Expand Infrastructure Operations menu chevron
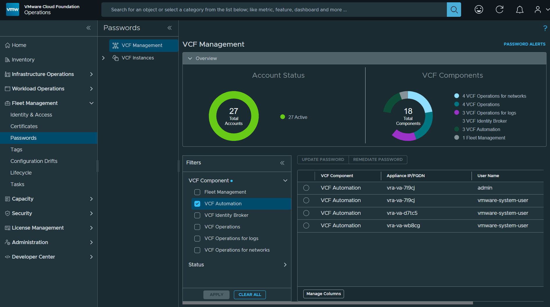This screenshot has height=307, width=550. 92,74
